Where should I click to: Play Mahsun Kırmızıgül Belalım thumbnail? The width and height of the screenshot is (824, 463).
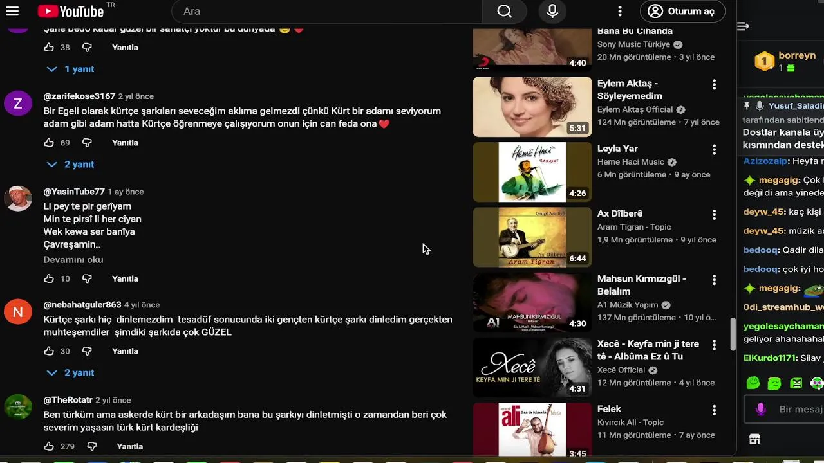click(532, 302)
